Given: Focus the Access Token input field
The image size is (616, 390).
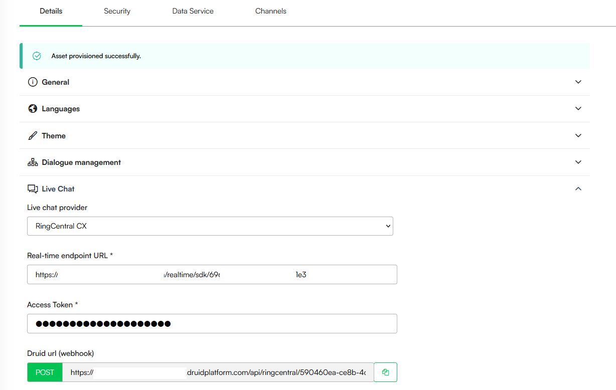Looking at the screenshot, I should (x=212, y=324).
